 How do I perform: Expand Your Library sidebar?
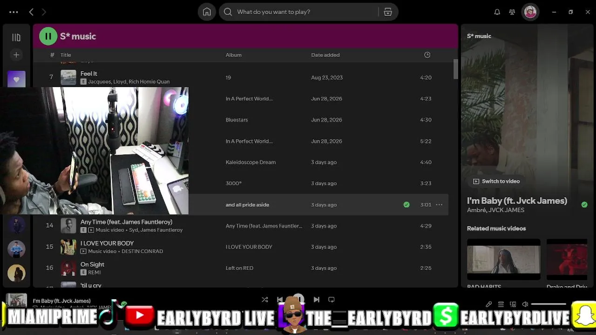click(16, 37)
